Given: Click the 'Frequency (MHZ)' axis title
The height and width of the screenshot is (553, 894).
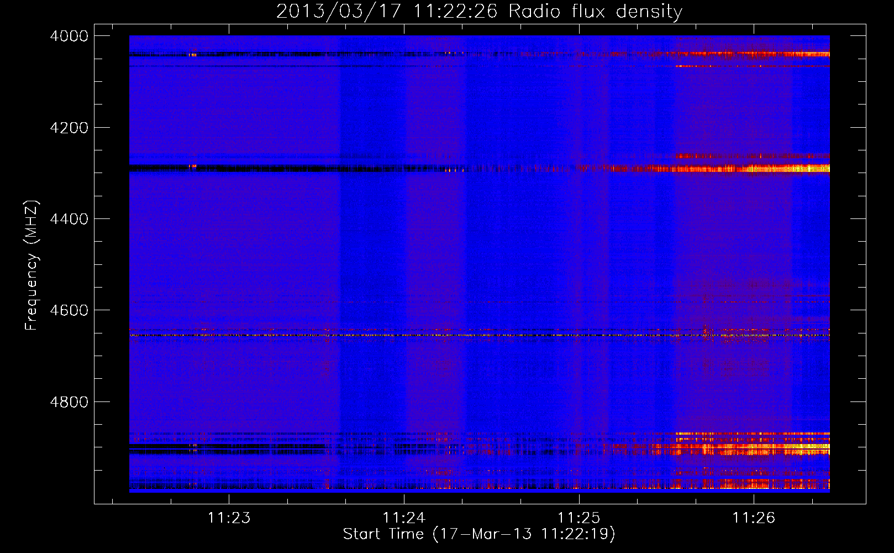Looking at the screenshot, I should [x=32, y=265].
